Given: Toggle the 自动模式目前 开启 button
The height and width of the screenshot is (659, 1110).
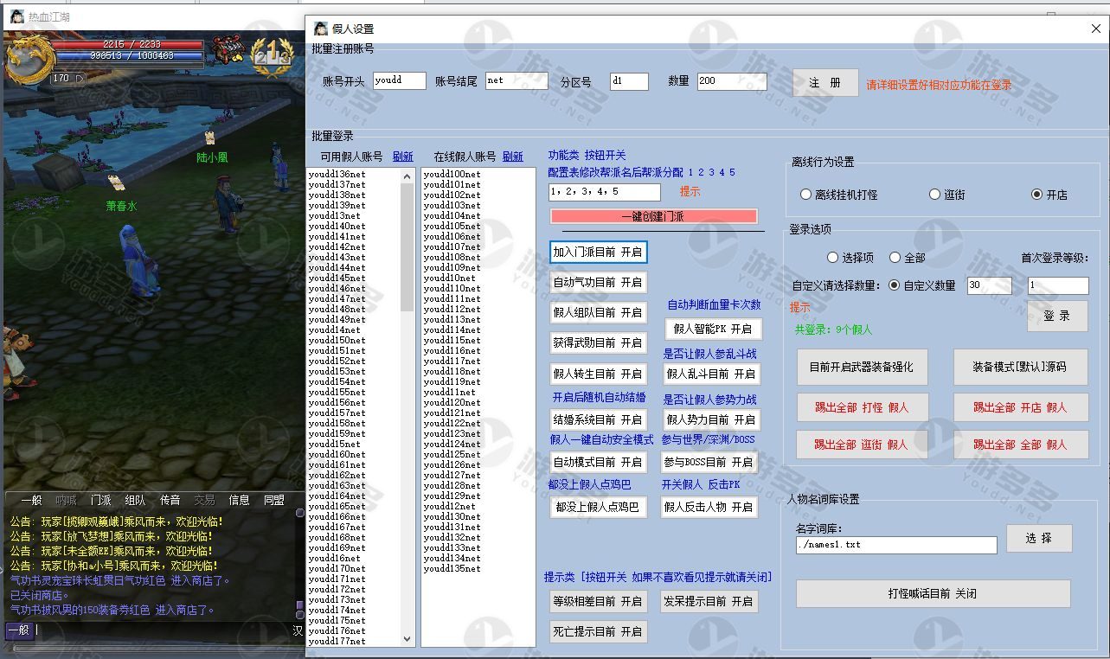Looking at the screenshot, I should (x=598, y=462).
